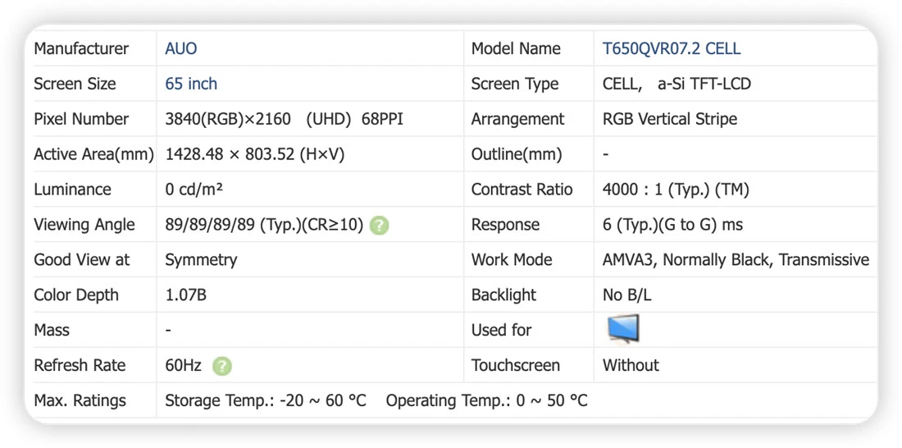Click the 'Response' label

click(x=505, y=226)
